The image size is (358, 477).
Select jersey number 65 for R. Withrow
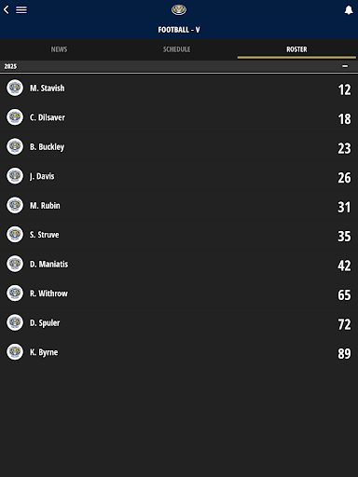click(344, 294)
